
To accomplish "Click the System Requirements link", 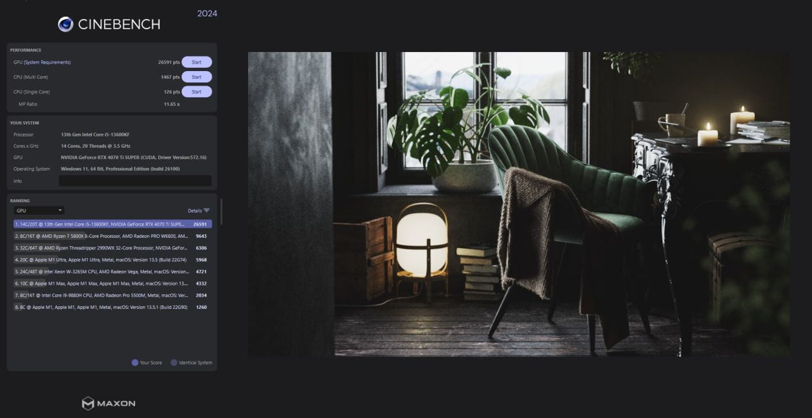I will [x=47, y=62].
